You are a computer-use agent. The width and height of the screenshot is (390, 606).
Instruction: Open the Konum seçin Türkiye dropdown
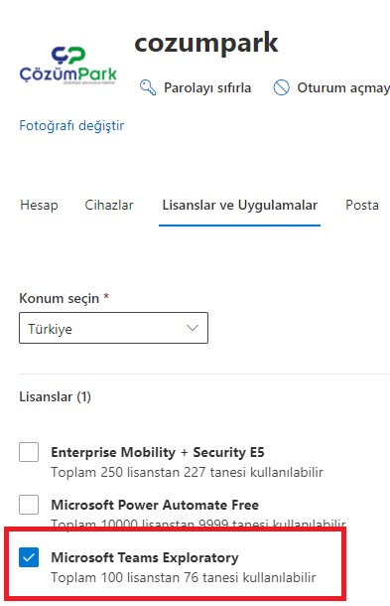coord(113,328)
